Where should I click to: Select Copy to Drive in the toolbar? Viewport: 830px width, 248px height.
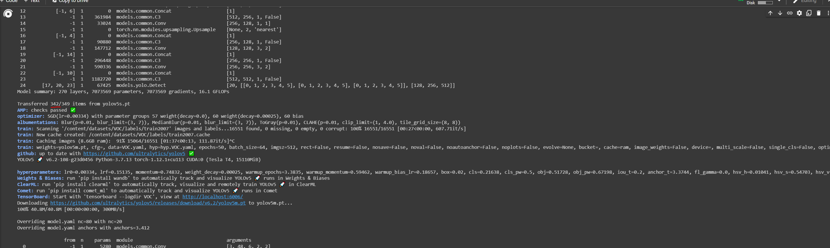pos(70,1)
